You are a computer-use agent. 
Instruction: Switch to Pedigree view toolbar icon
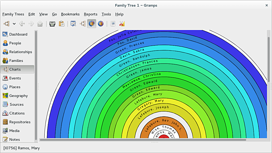click(82, 24)
